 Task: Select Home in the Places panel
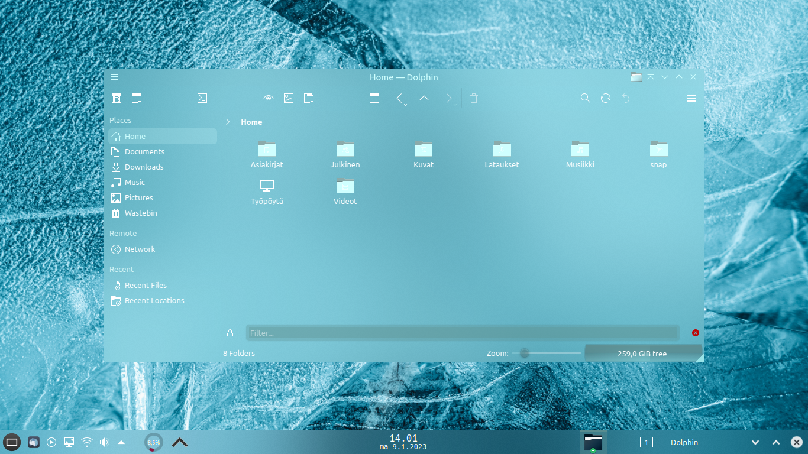tap(163, 136)
